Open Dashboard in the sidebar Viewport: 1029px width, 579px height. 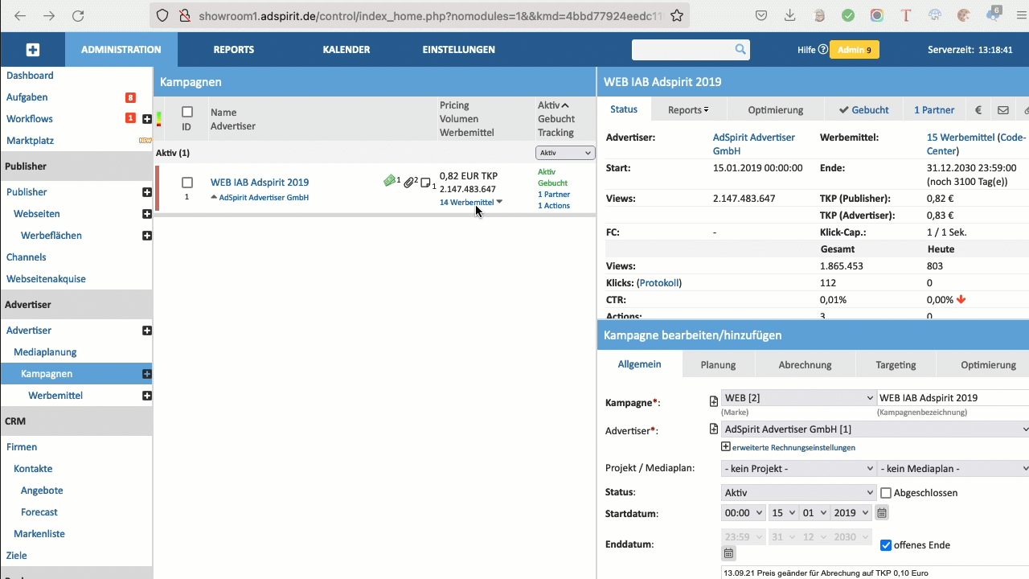30,76
